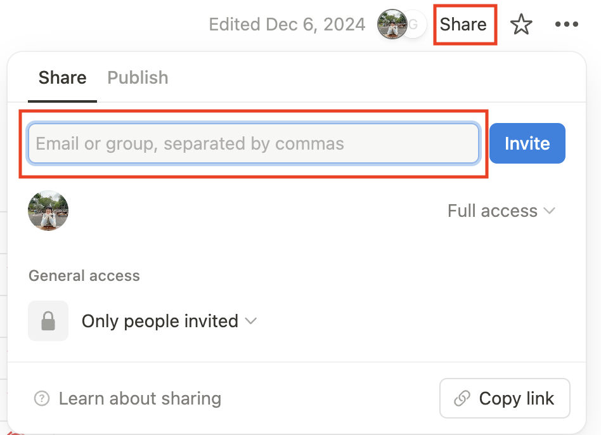Click the question mark help icon

pos(42,399)
